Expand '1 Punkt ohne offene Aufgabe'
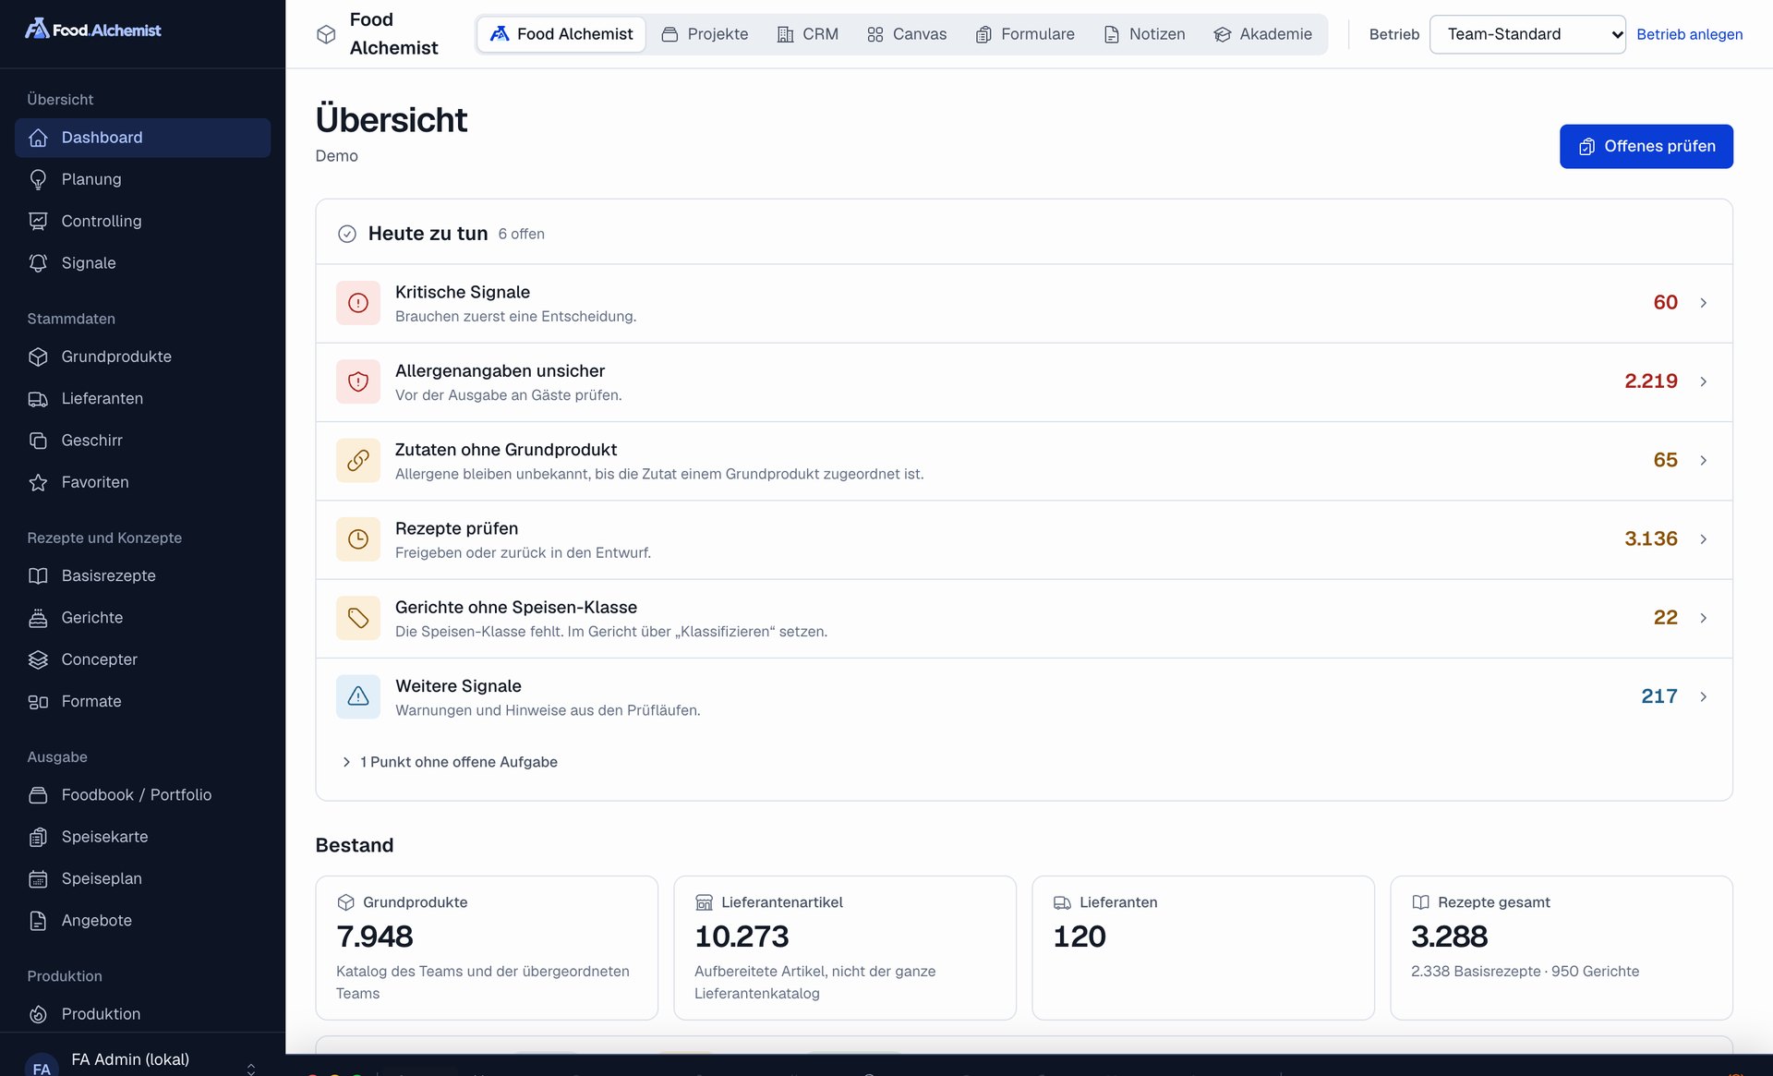The width and height of the screenshot is (1773, 1076). pos(450,762)
